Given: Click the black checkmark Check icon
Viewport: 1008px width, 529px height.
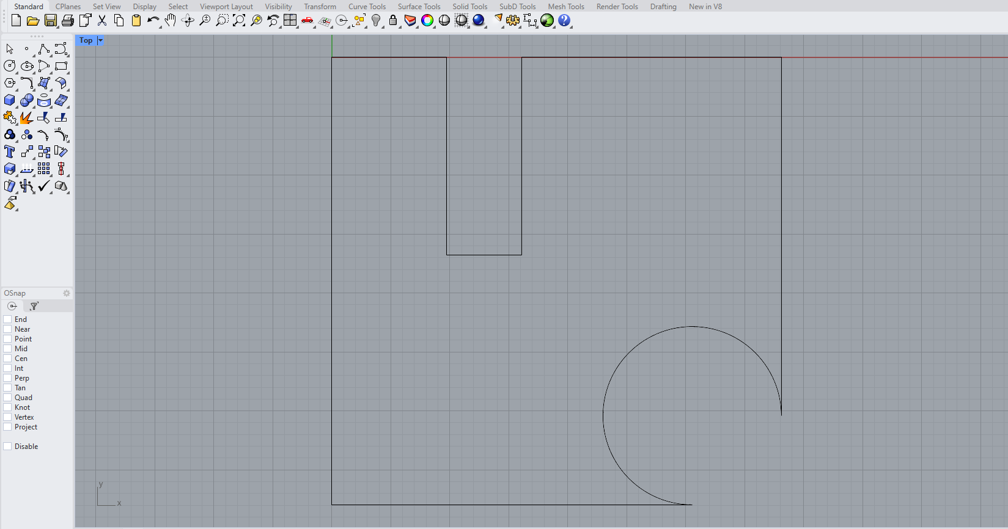Looking at the screenshot, I should tap(43, 186).
